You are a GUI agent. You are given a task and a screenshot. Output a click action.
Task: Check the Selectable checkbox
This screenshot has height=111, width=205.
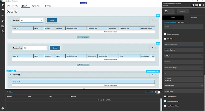coord(165,39)
